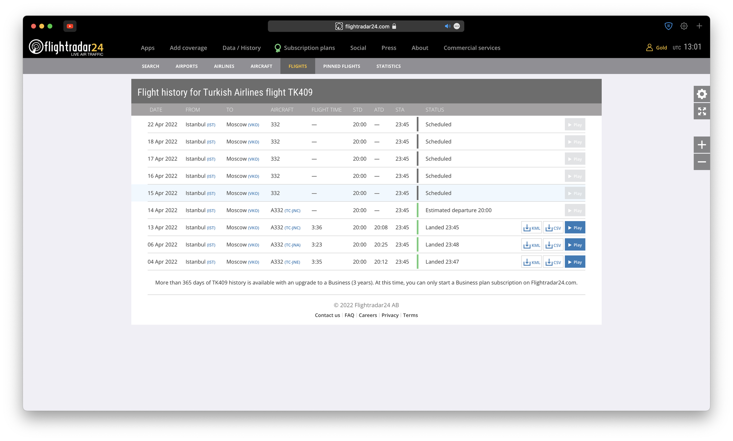Switch to the Pinned Flights tab

pos(341,66)
